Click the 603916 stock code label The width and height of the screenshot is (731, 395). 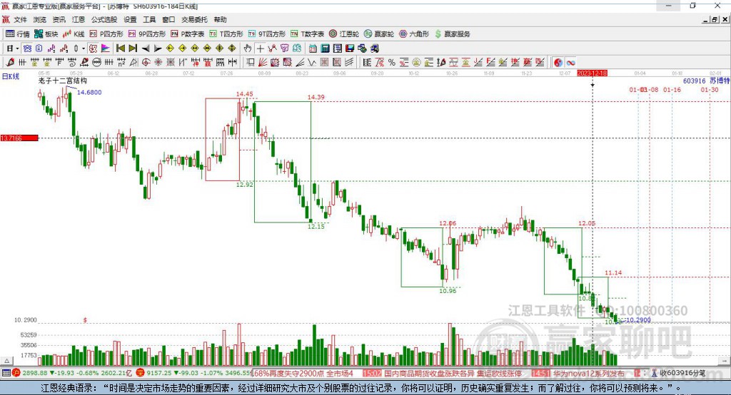pos(694,81)
